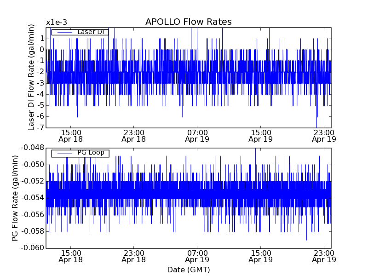
Task: Click the "PG Flow Rate (gal/min)" axis label
Action: click(x=15, y=198)
